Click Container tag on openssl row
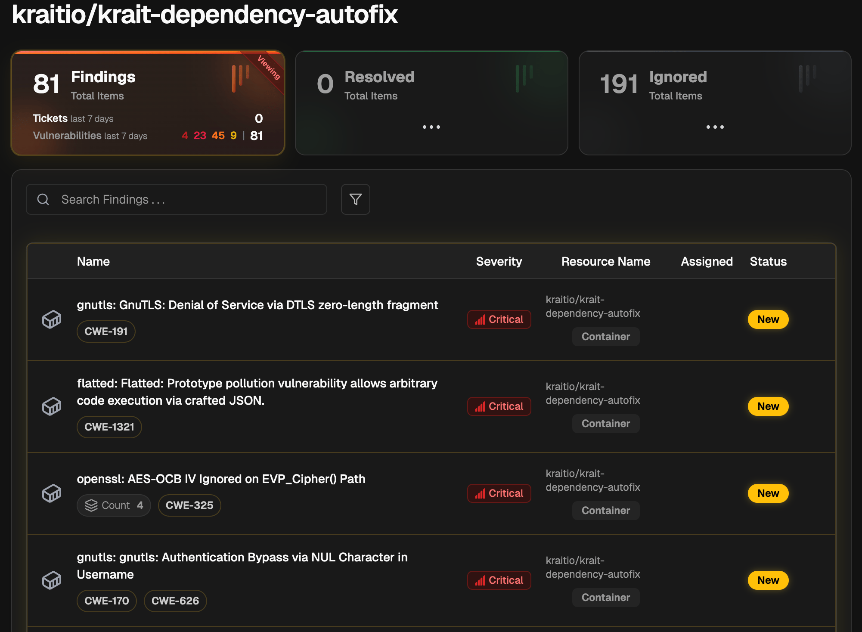 click(x=606, y=511)
